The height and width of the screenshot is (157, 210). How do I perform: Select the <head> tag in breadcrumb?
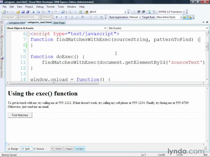(x=69, y=149)
